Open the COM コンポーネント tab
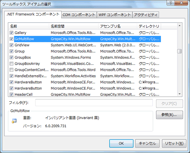Image resolution: width=190 pixels, height=153 pixels. (79, 15)
